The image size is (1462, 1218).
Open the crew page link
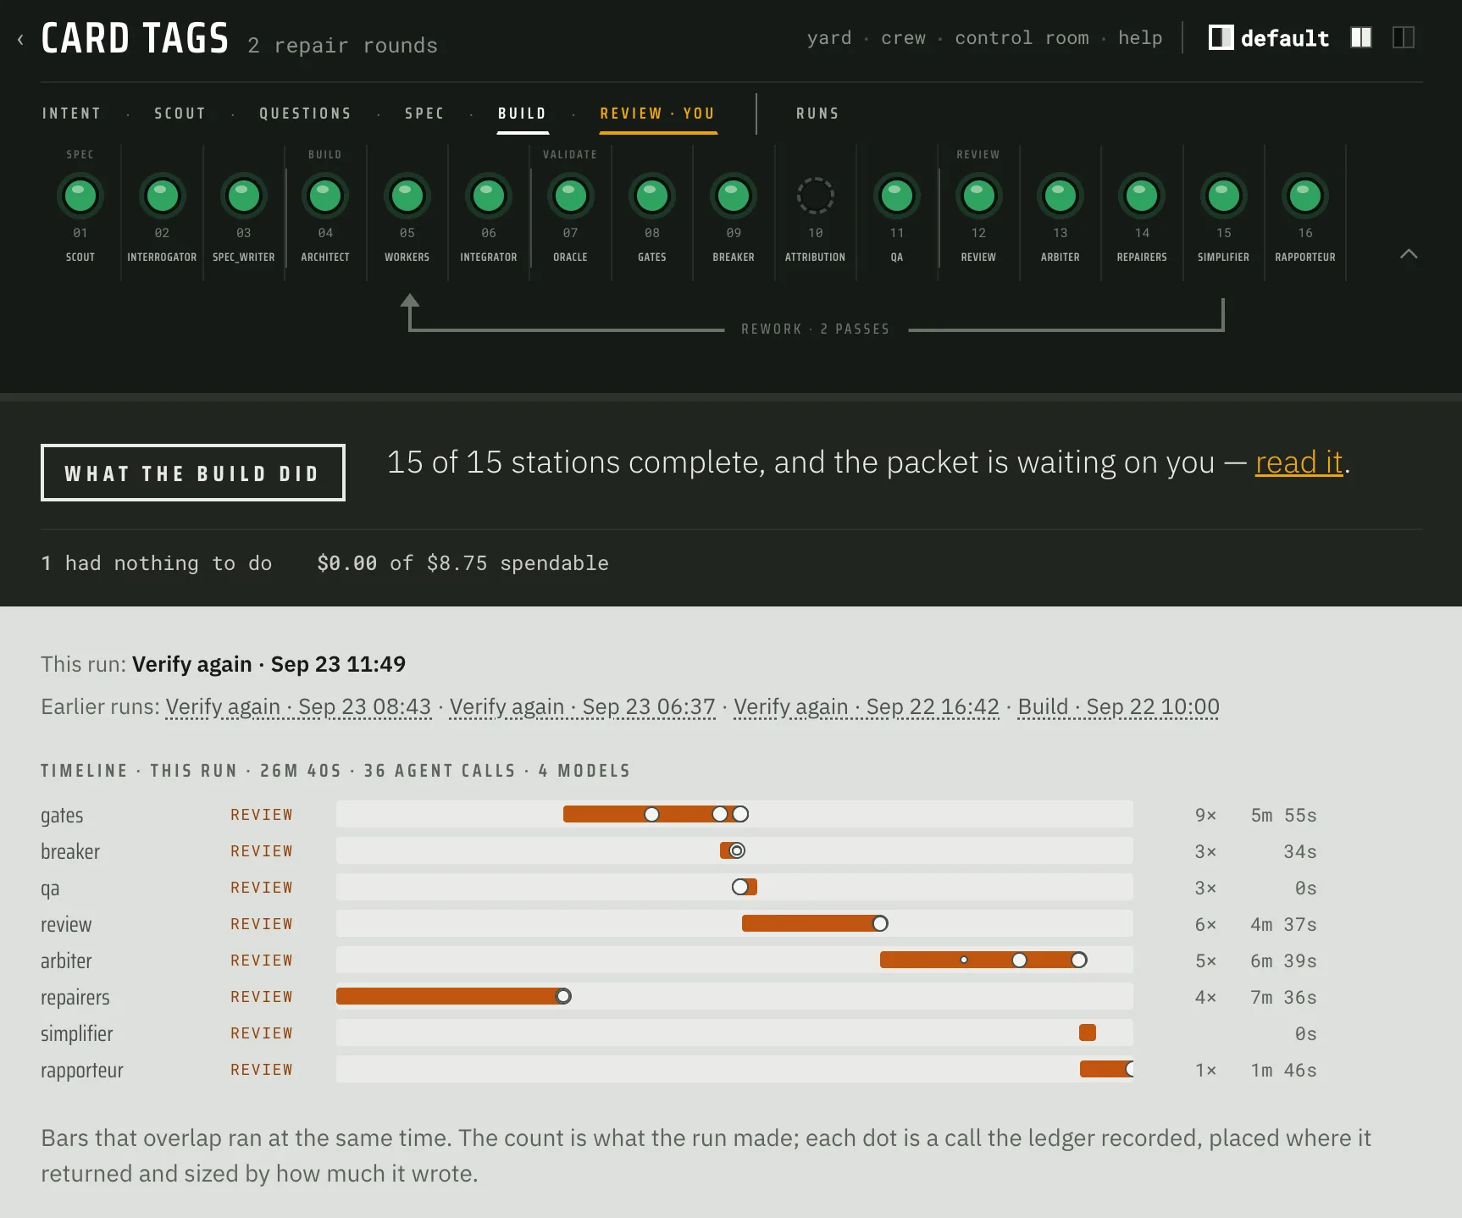coord(904,38)
